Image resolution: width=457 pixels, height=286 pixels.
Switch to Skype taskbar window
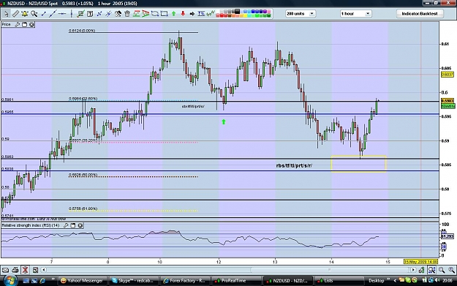click(x=133, y=281)
